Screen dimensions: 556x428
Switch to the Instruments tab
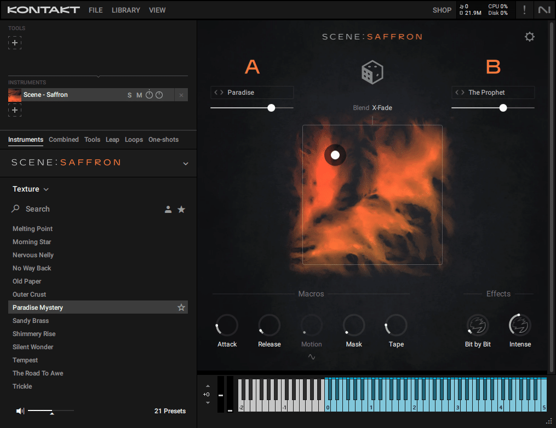[26, 140]
